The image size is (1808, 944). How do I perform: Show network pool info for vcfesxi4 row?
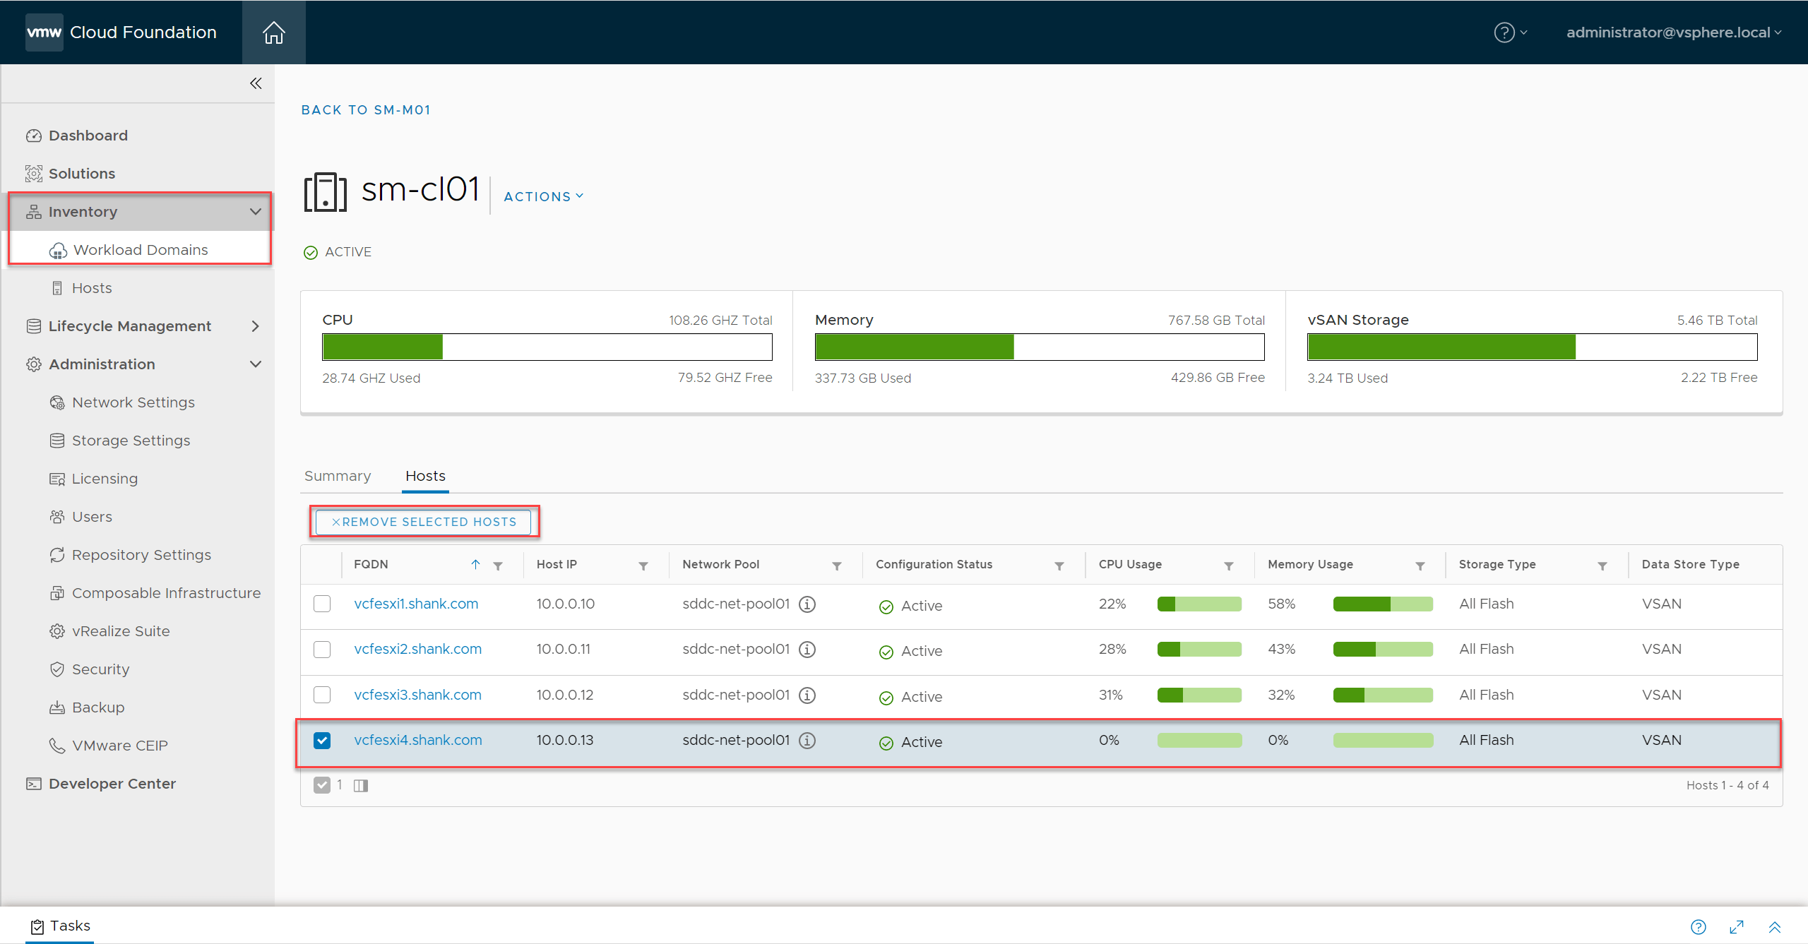807,741
